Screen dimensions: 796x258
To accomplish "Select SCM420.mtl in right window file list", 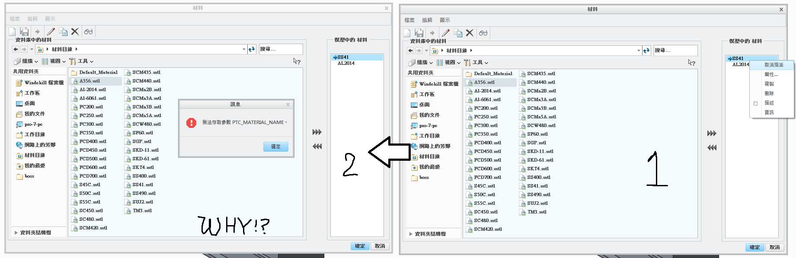I will point(484,229).
